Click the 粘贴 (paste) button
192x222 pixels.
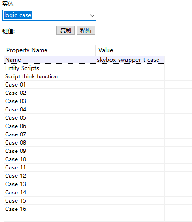tap(86, 30)
